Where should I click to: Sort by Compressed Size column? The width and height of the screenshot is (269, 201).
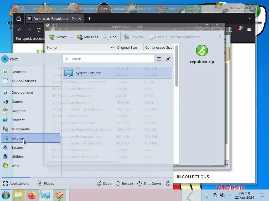(x=159, y=48)
